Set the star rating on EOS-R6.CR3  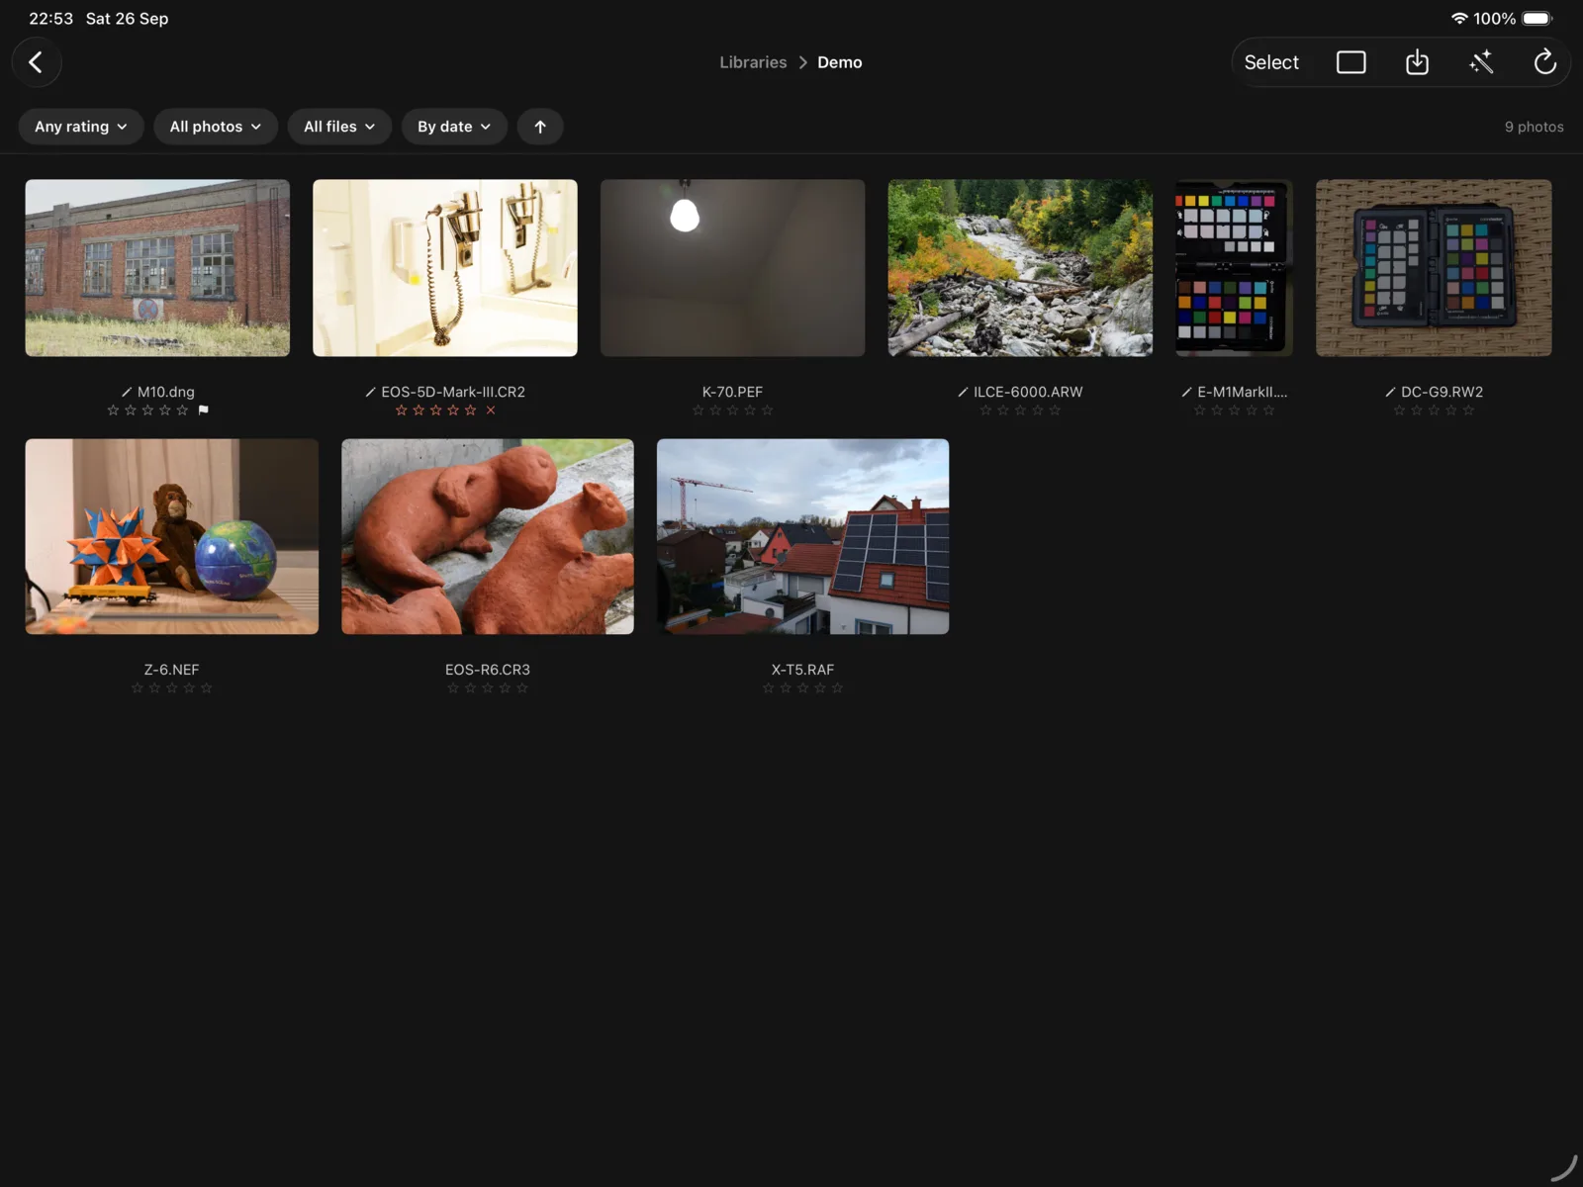click(488, 687)
